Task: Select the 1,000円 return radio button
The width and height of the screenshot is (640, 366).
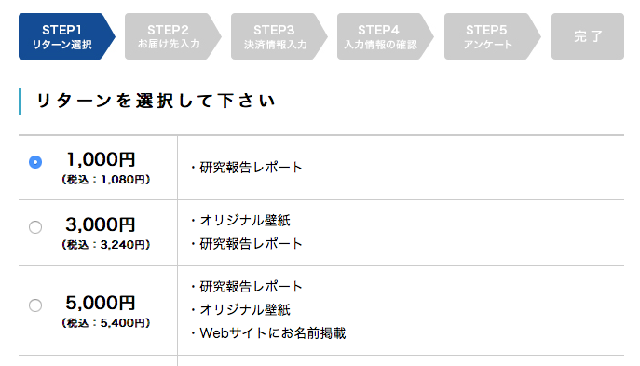Action: point(35,162)
